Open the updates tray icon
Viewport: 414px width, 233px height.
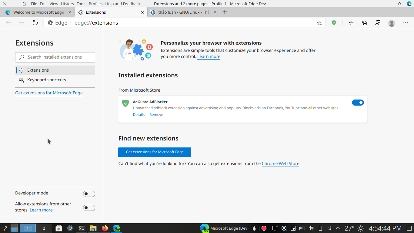[284, 228]
